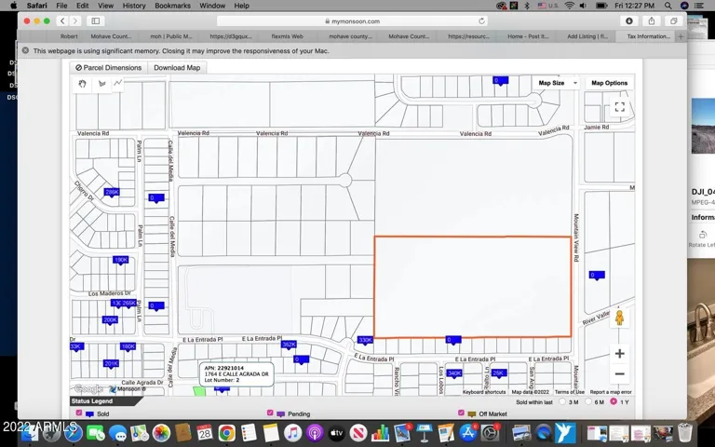Open Chrome from the Dock

tap(226, 432)
